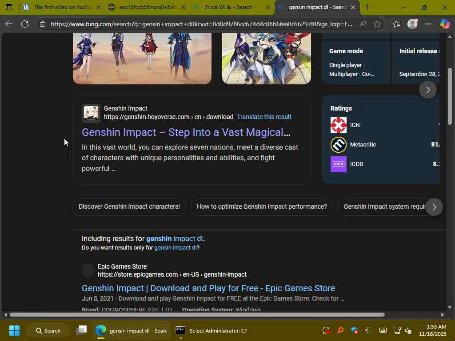Open the Genshin Impact hoyoverse favicon
Viewport: 455px width, 341px height.
coord(91,113)
